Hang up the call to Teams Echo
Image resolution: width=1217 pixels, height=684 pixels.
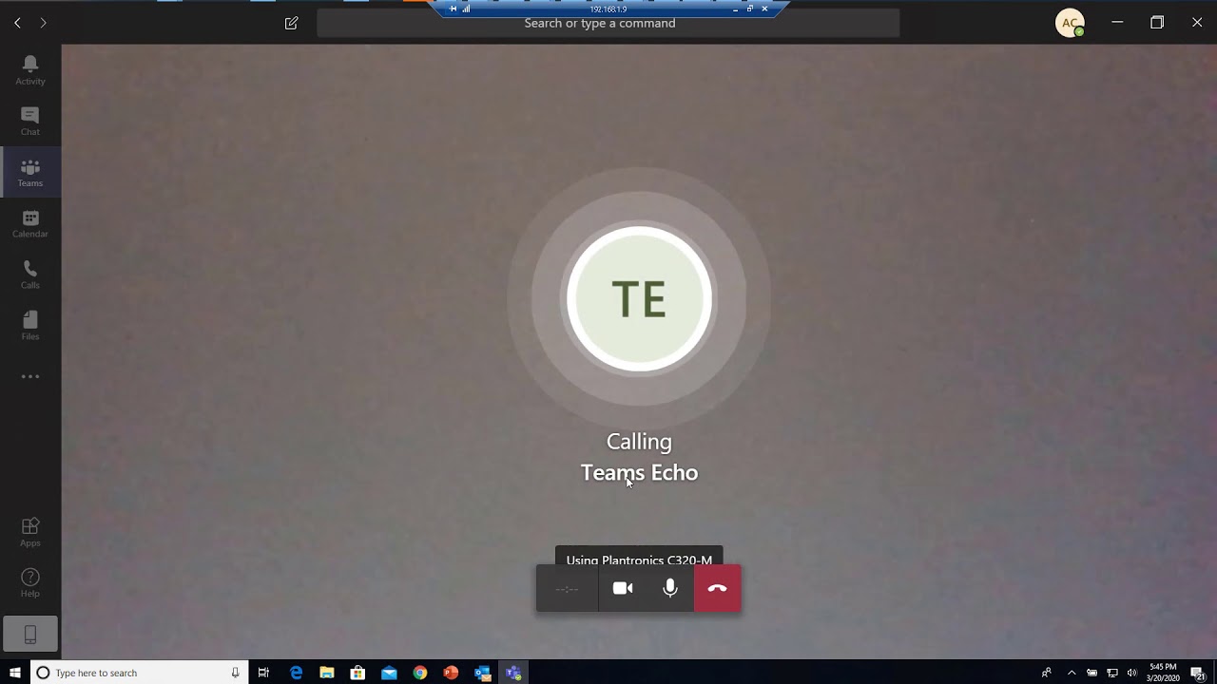click(718, 589)
